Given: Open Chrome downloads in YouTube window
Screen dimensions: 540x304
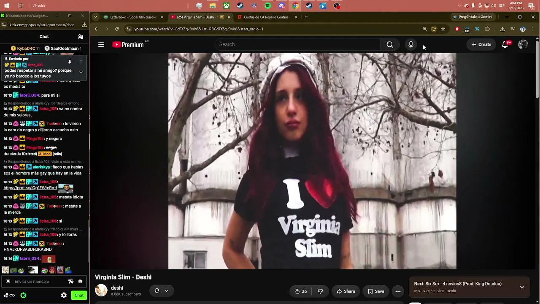Looking at the screenshot, I should 502,29.
